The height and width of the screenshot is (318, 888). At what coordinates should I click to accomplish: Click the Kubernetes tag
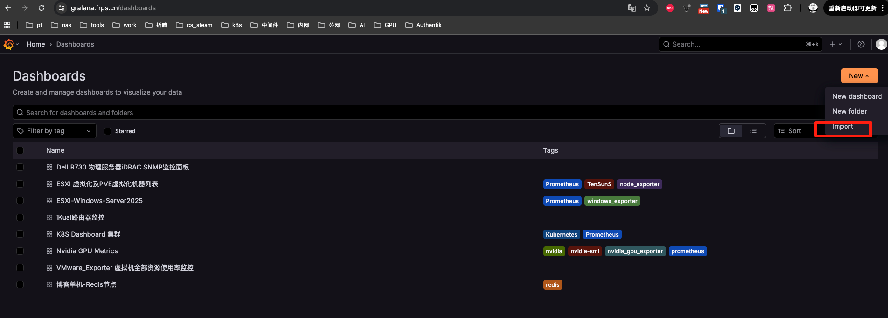[562, 235]
